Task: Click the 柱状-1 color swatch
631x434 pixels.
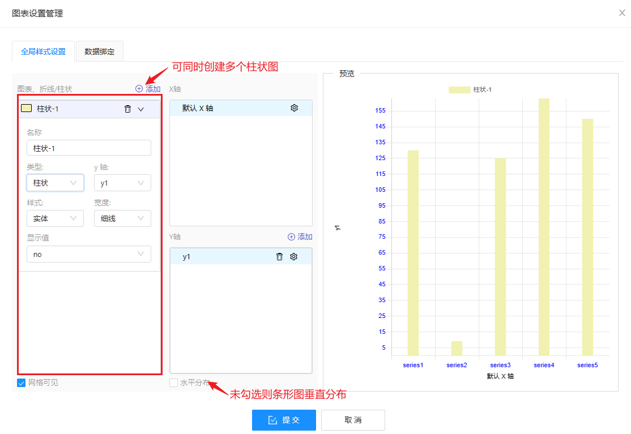Action: tap(27, 108)
